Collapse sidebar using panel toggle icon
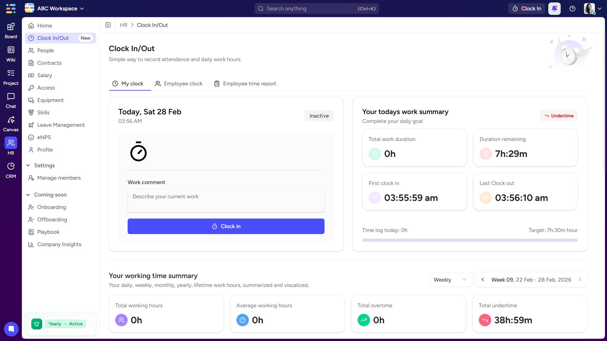The height and width of the screenshot is (341, 607). [108, 25]
